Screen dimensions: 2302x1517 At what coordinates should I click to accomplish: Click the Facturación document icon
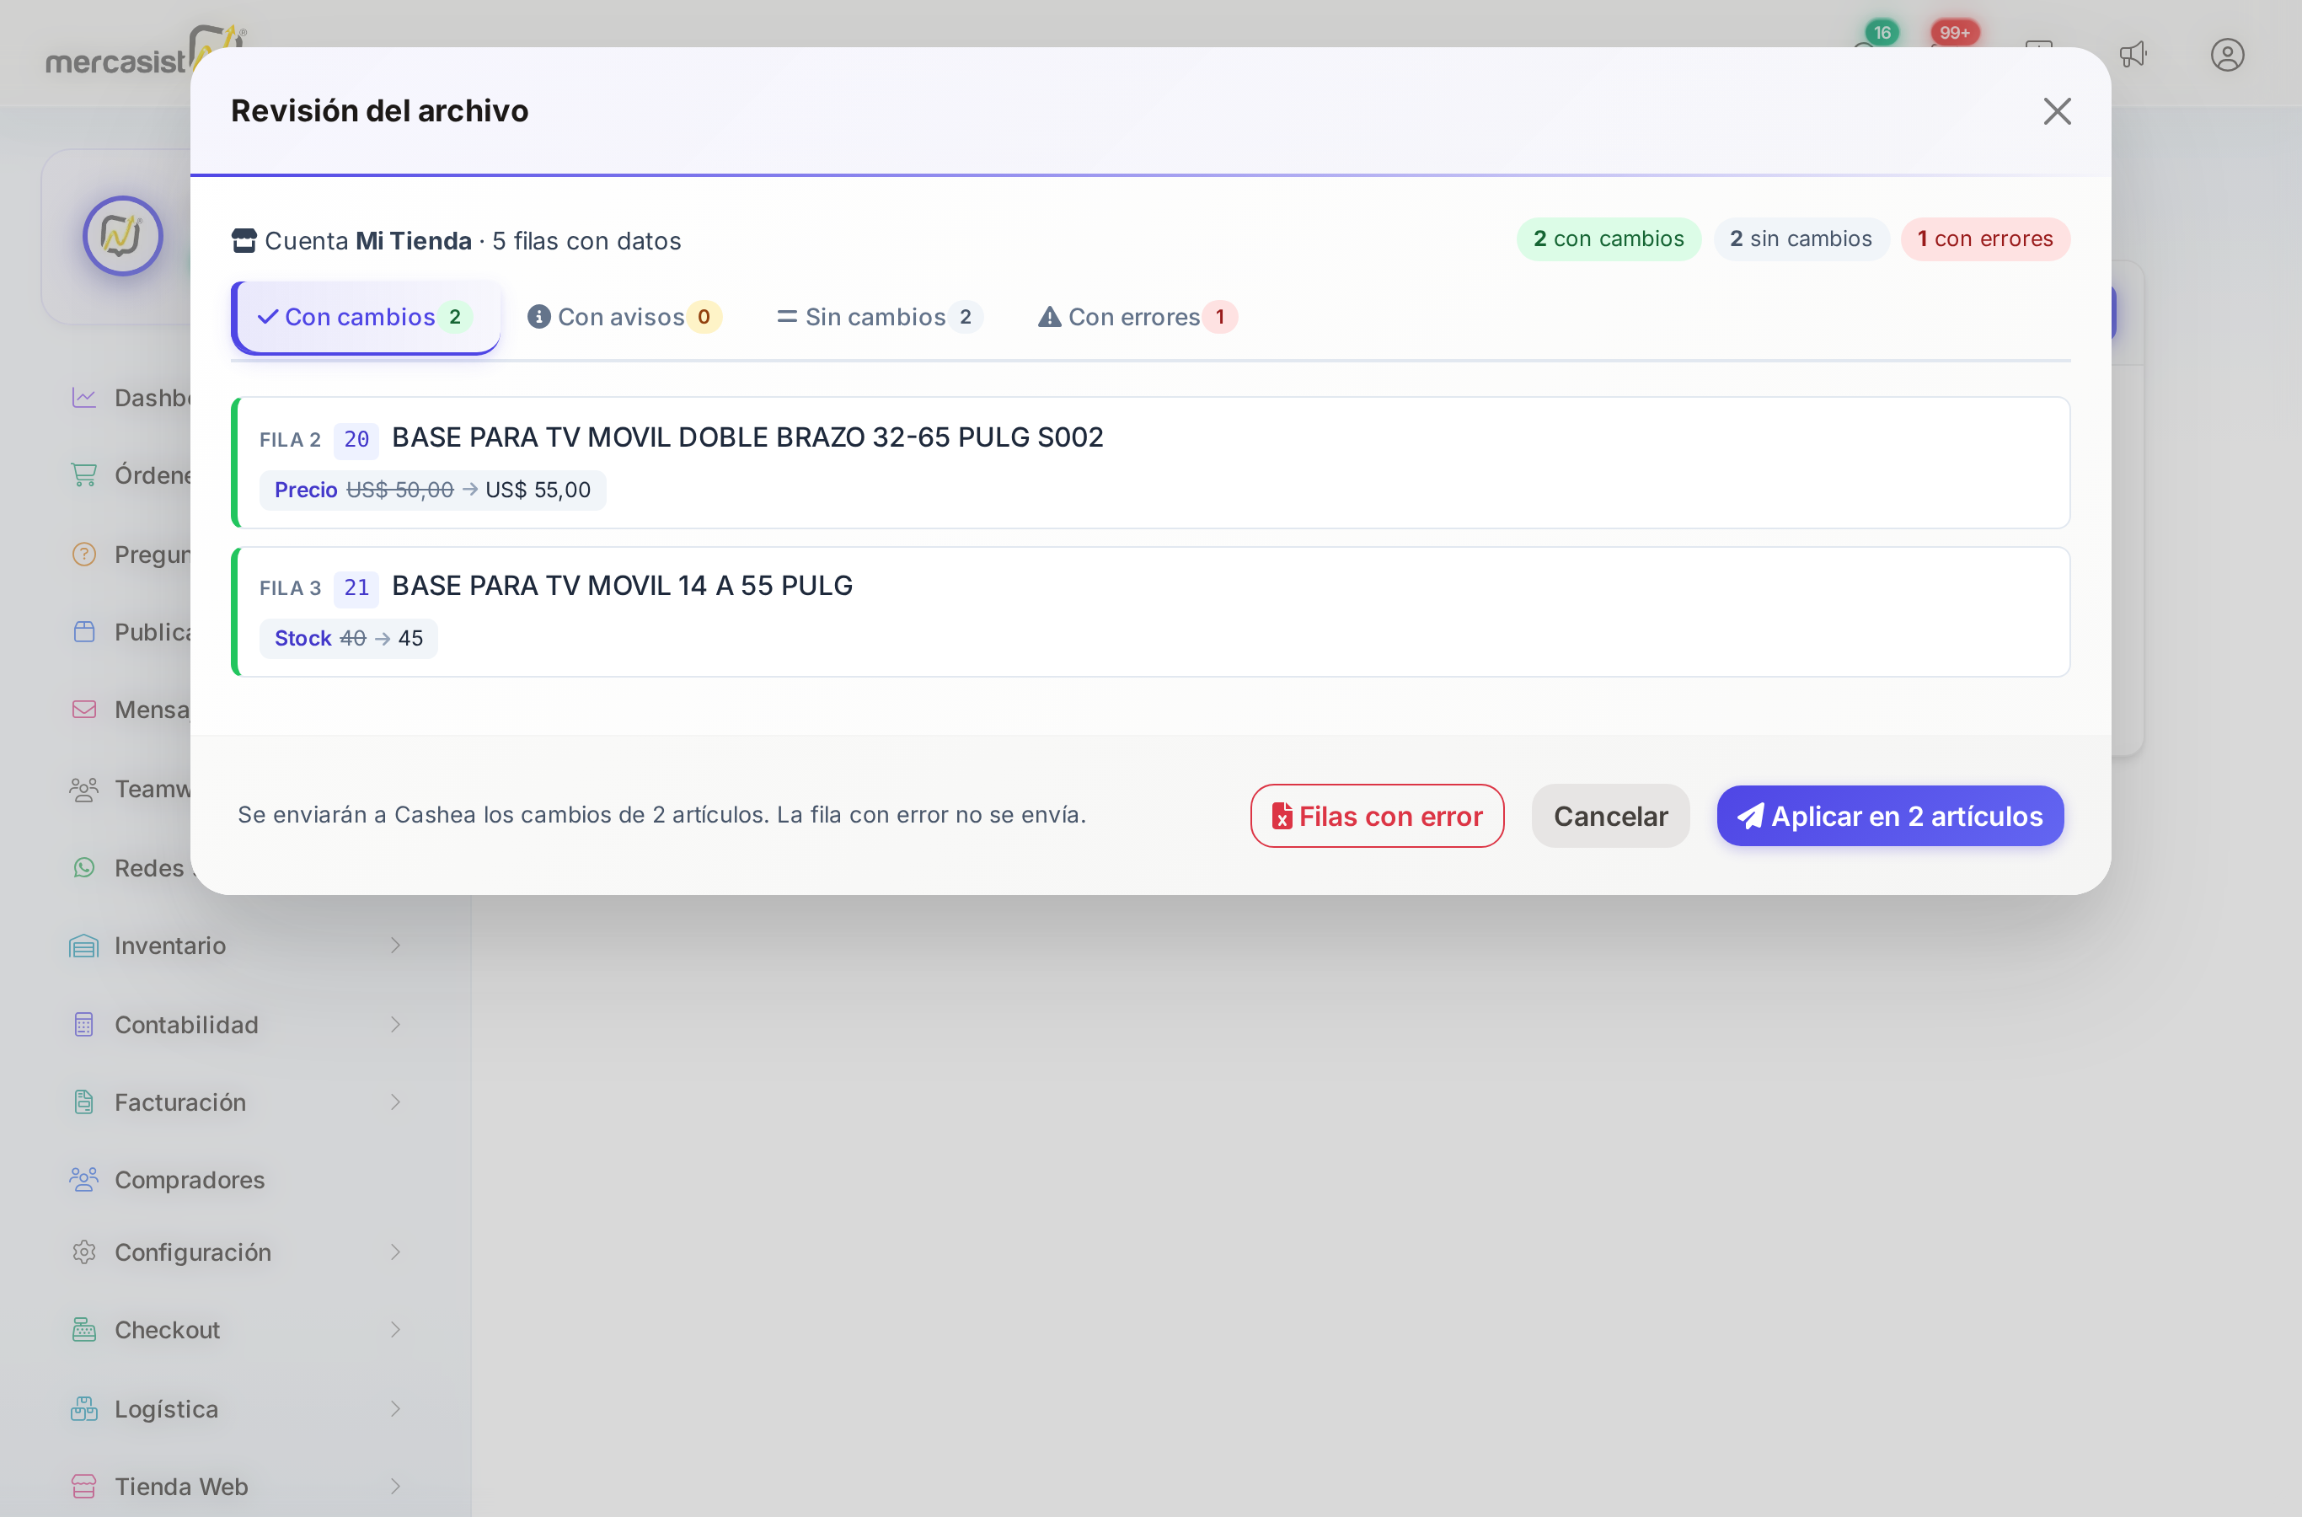tap(84, 1102)
